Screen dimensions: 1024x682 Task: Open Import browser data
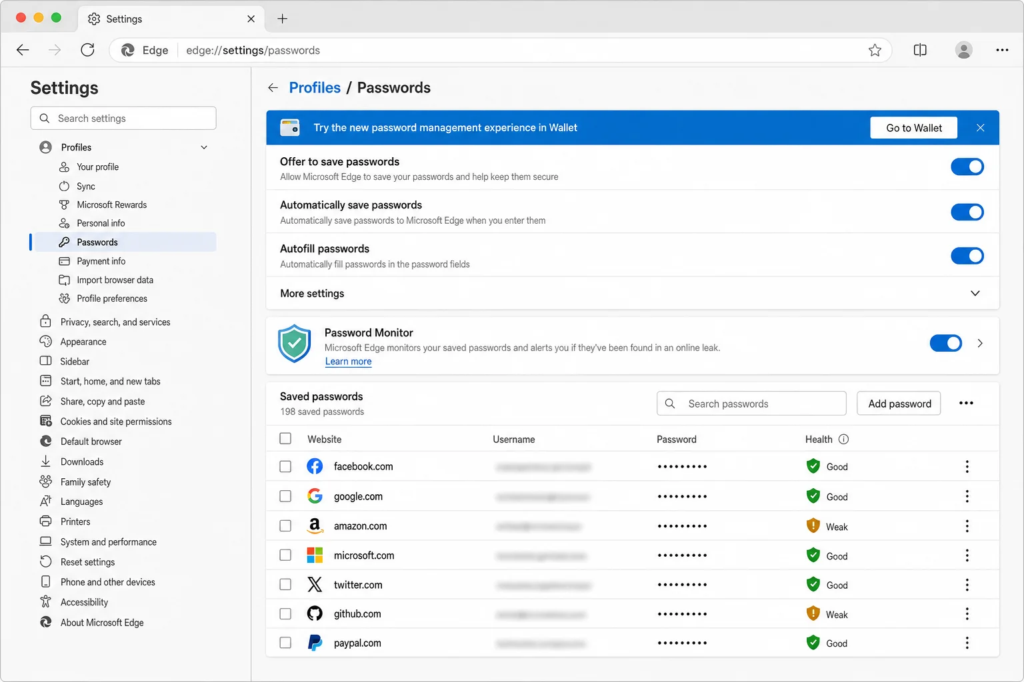tap(115, 280)
